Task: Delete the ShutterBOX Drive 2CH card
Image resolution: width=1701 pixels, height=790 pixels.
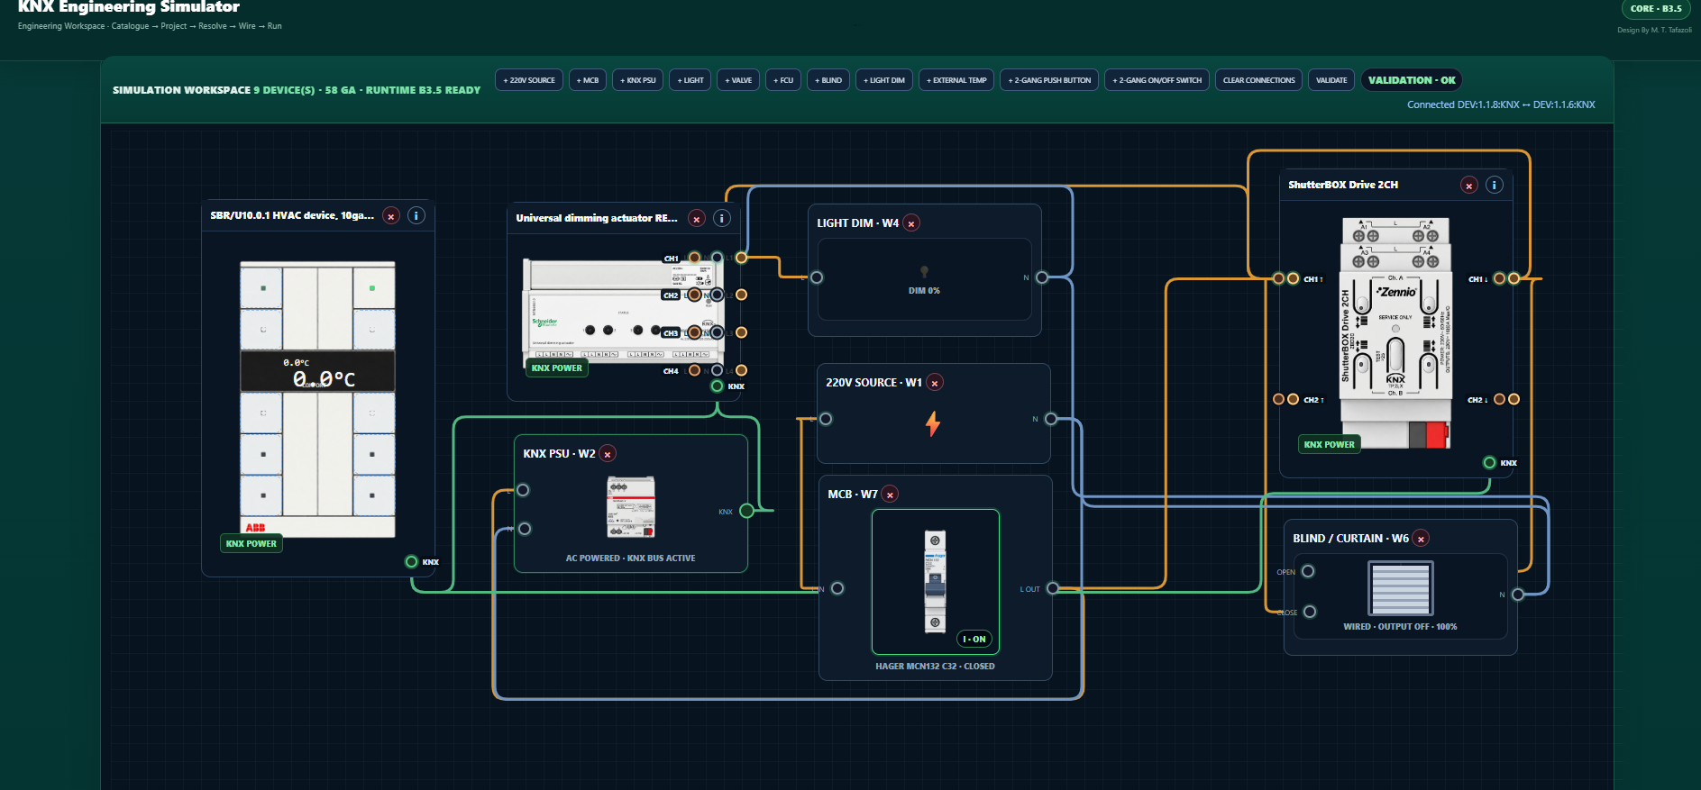Action: (x=1469, y=186)
